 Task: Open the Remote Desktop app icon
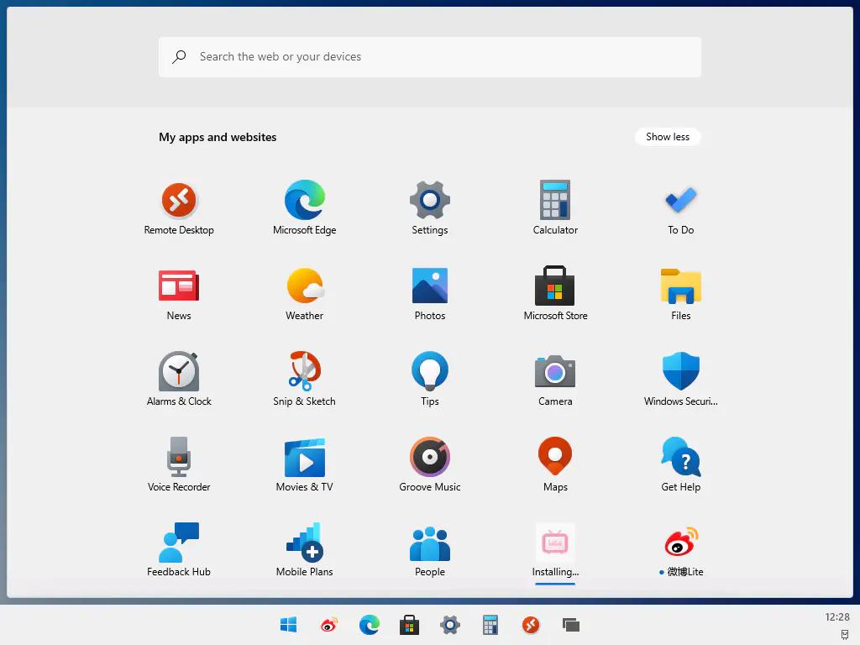coord(179,200)
